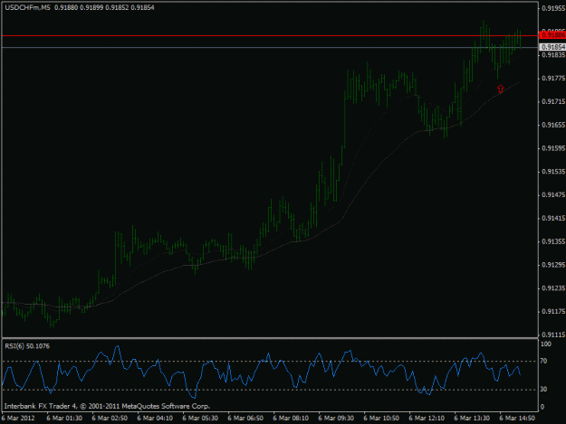Screen dimensions: 566x424
Task: Click the RSI 100 scale label
Action: [x=545, y=344]
